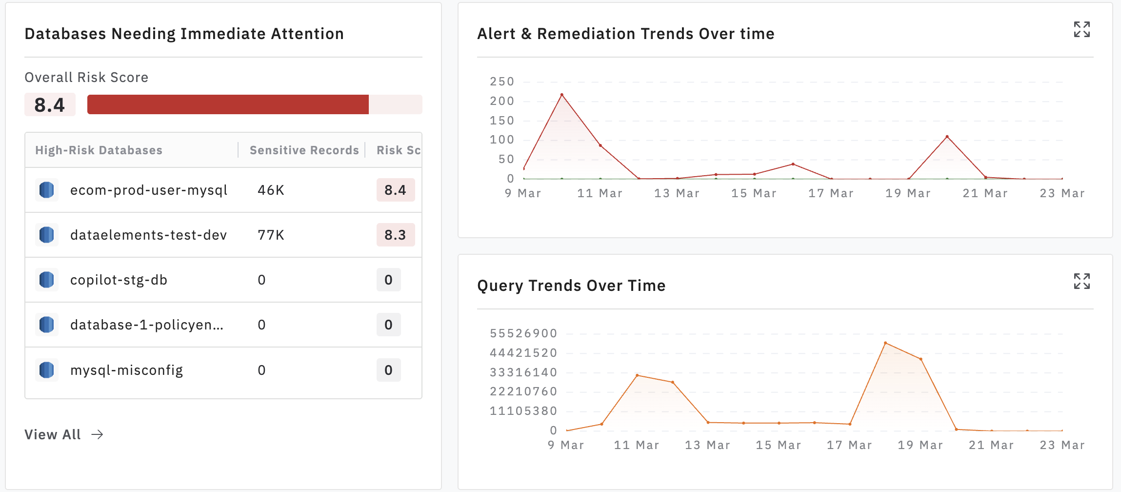Expand the Alert & Remediation Trends chart
1121x492 pixels.
(x=1081, y=30)
